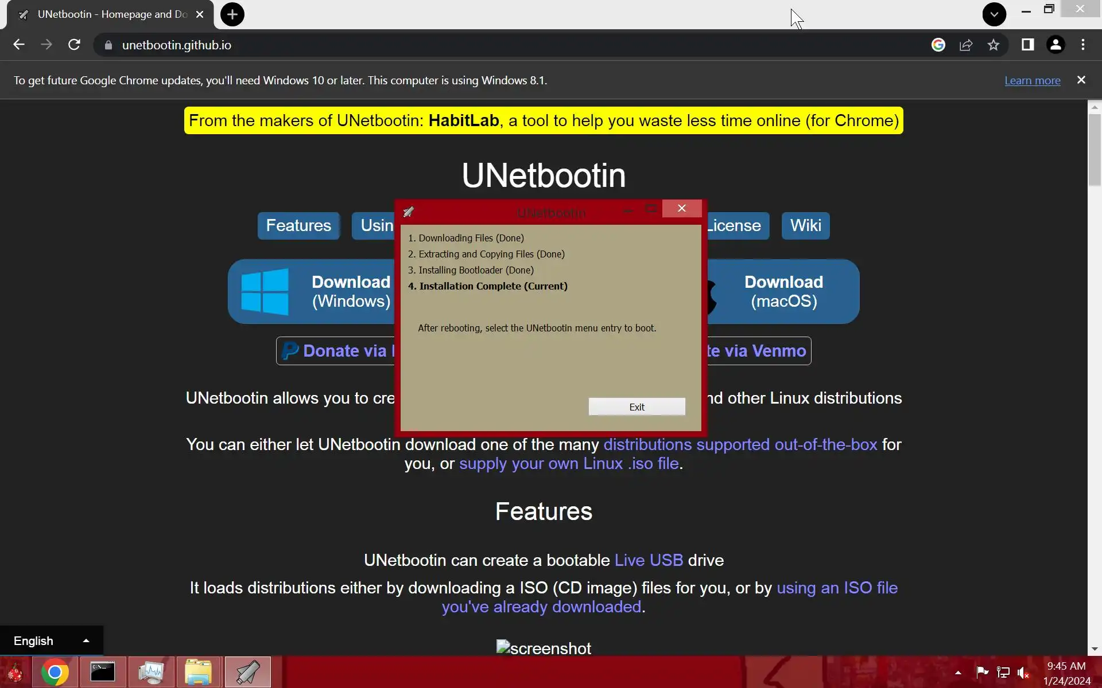Open the Wiki section button
Image resolution: width=1102 pixels, height=688 pixels.
805,225
